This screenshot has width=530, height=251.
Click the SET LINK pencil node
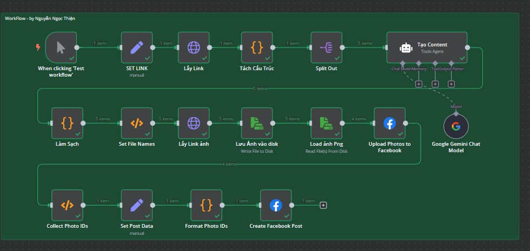point(137,48)
